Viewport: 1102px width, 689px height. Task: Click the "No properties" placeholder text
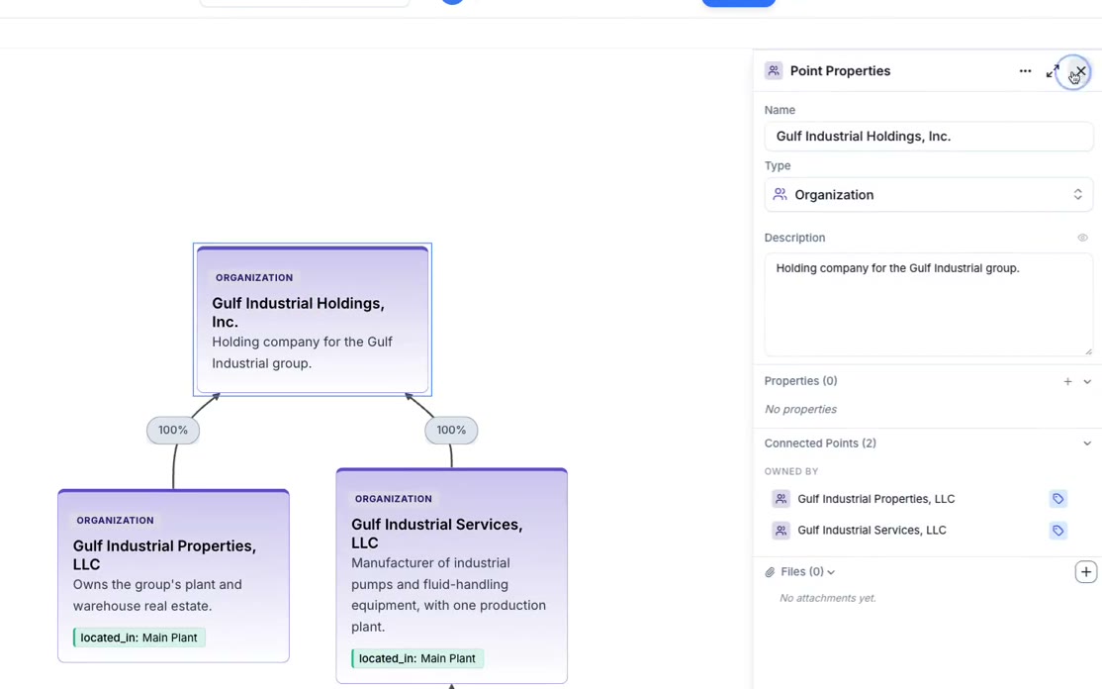800,409
